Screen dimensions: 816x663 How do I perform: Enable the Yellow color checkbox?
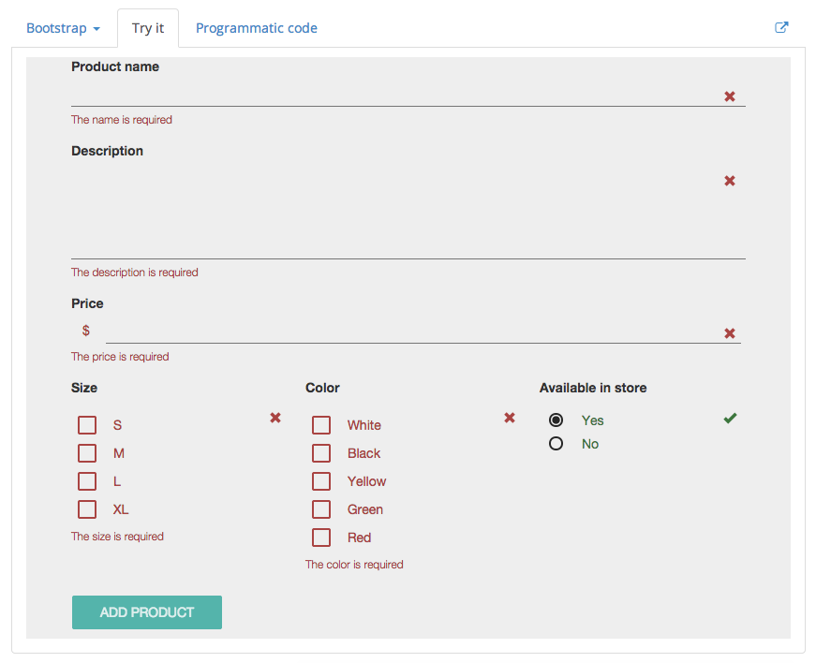pyautogui.click(x=321, y=481)
